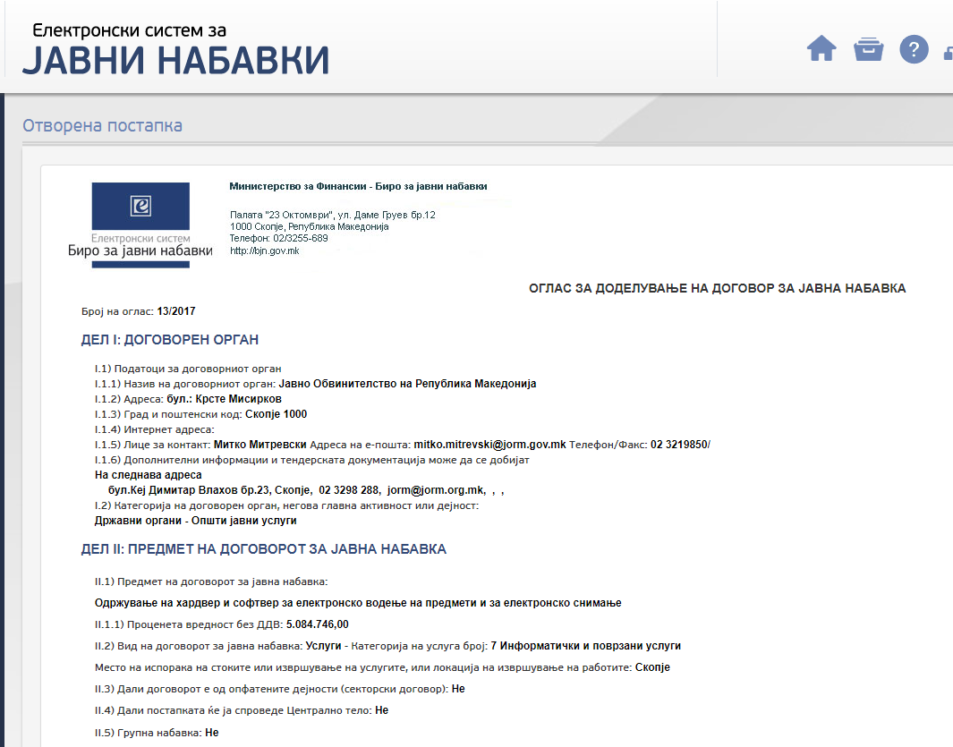Click email mitko.mitrevski@jorm.gov.mk
Image resolution: width=953 pixels, height=747 pixels.
point(489,445)
